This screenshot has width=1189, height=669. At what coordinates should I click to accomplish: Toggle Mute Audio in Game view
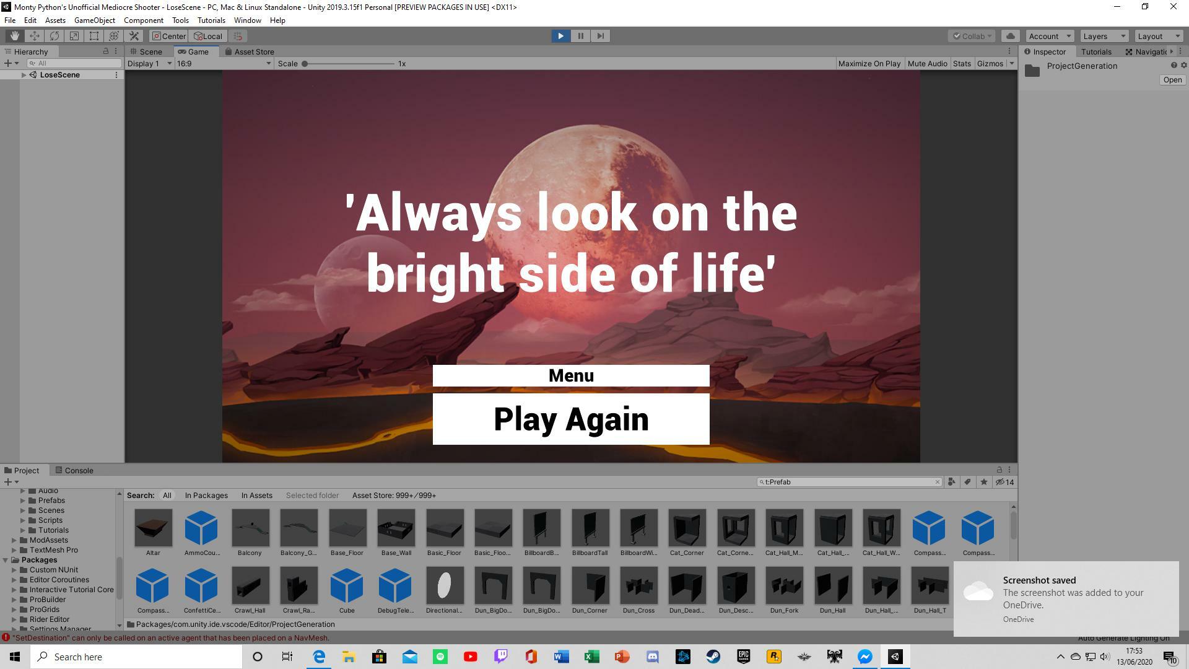[x=927, y=63]
